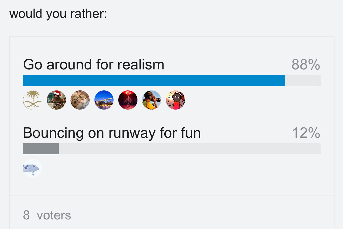Click the 88% result percentage

[306, 65]
